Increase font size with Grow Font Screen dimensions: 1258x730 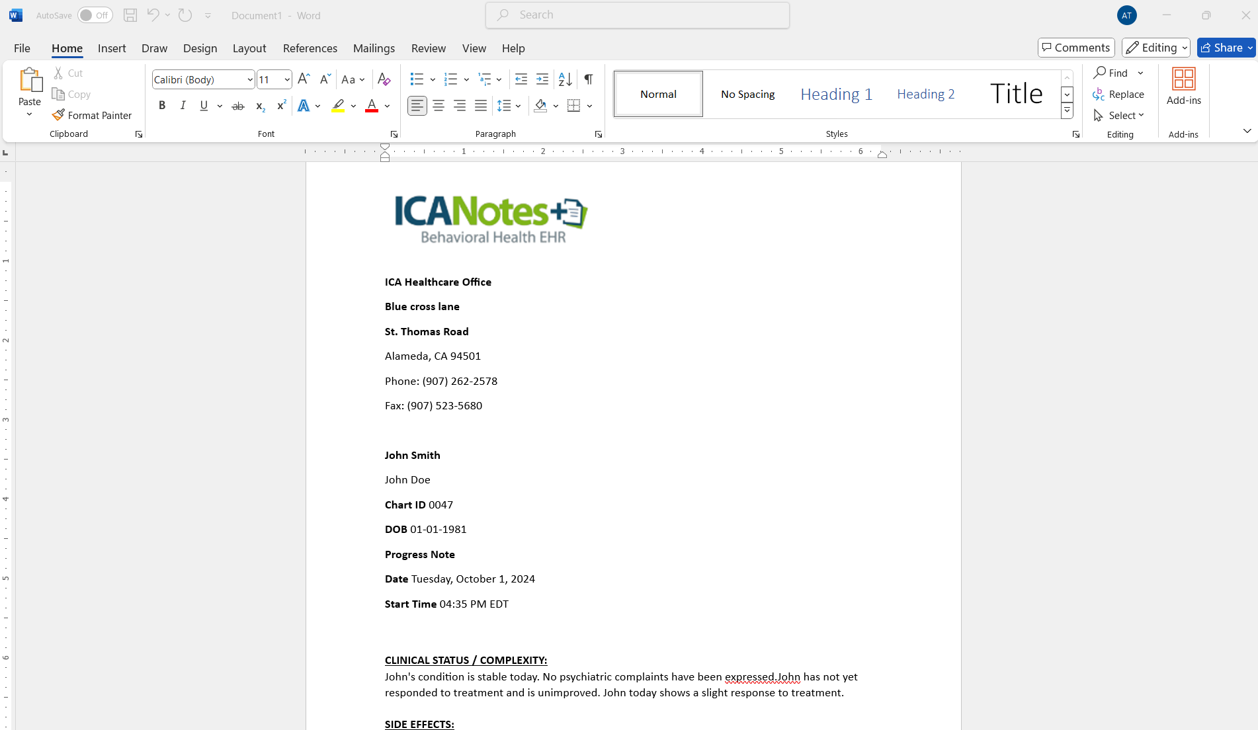tap(304, 79)
